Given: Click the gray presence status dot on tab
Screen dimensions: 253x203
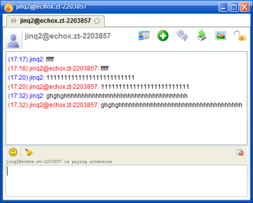Looking at the screenshot, I should [x=14, y=21].
